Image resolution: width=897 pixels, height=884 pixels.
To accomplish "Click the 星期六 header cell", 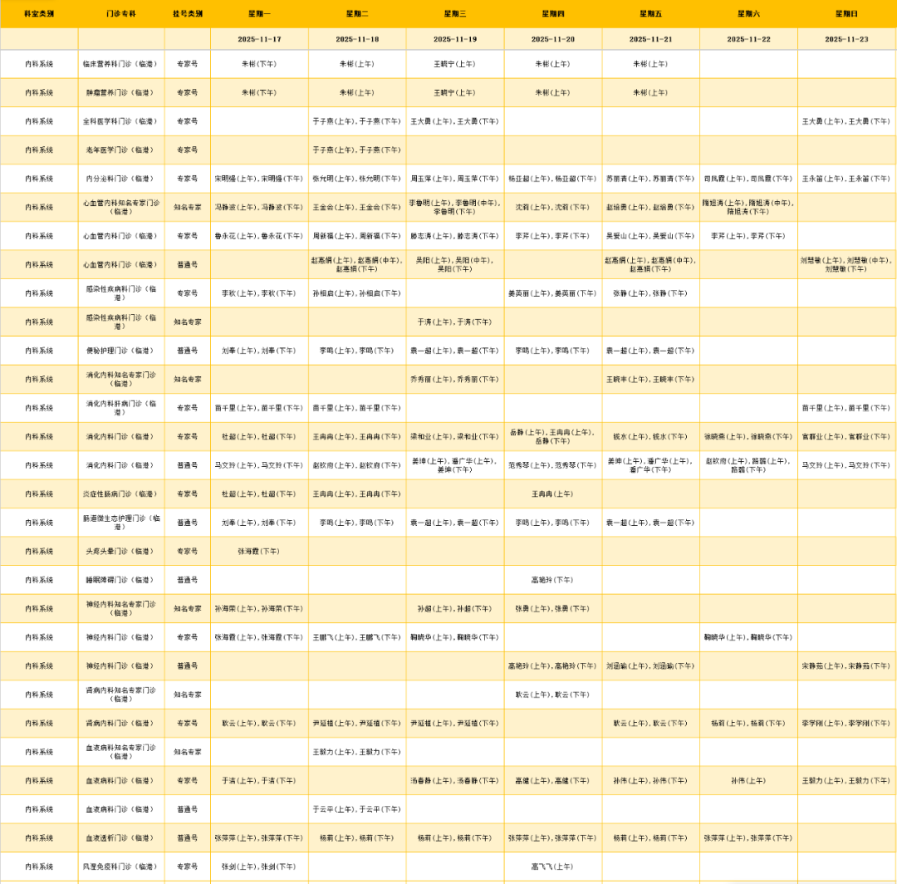I will (748, 14).
